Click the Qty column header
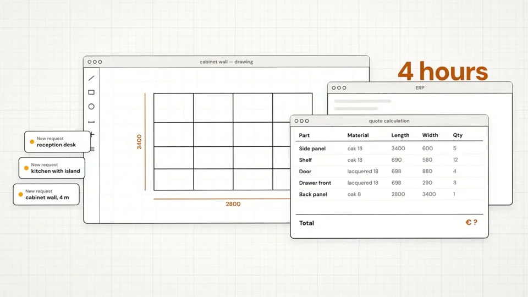 [458, 135]
